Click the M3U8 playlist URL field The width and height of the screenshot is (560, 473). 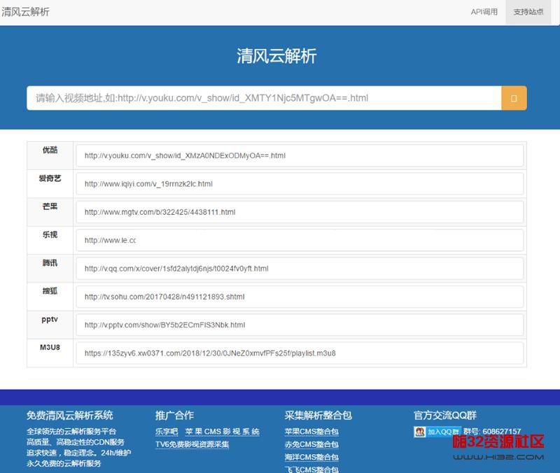coord(300,353)
